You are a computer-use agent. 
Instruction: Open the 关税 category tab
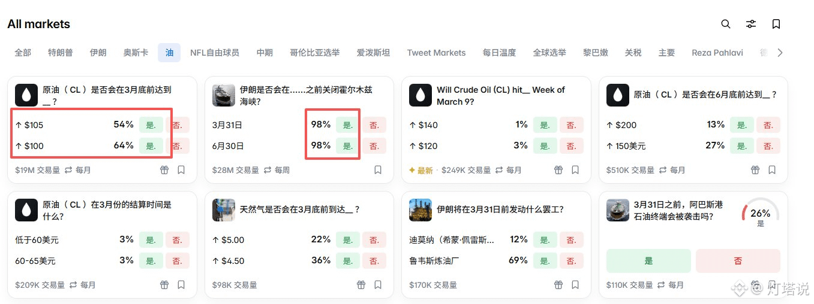tap(633, 53)
